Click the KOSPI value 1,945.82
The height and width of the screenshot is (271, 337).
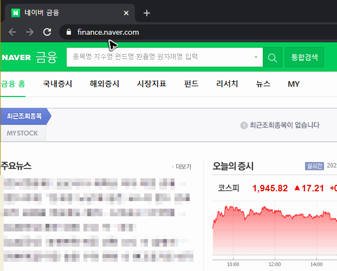(270, 189)
